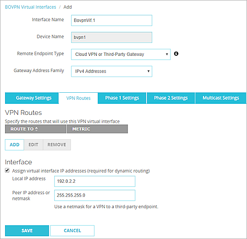Click the text 'Specify the routes that will use this VPN virtual interface'

62,121
